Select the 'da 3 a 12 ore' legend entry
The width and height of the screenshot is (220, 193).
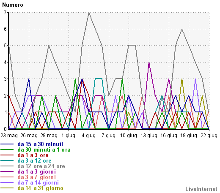coord(34,160)
